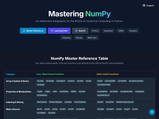
Task: Open the np.arange documentation link
Action: (x=50, y=81)
